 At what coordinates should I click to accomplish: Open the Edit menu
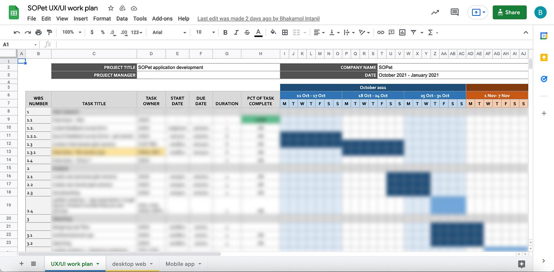46,19
